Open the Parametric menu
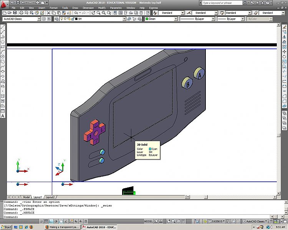 (116, 8)
